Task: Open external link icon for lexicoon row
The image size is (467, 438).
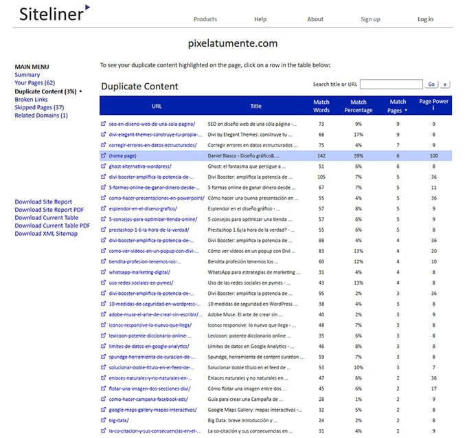Action: tap(103, 335)
